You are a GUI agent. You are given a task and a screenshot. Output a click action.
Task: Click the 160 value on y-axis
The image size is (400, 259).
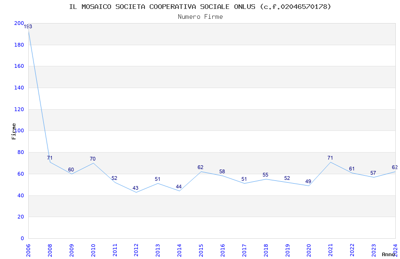19,66
